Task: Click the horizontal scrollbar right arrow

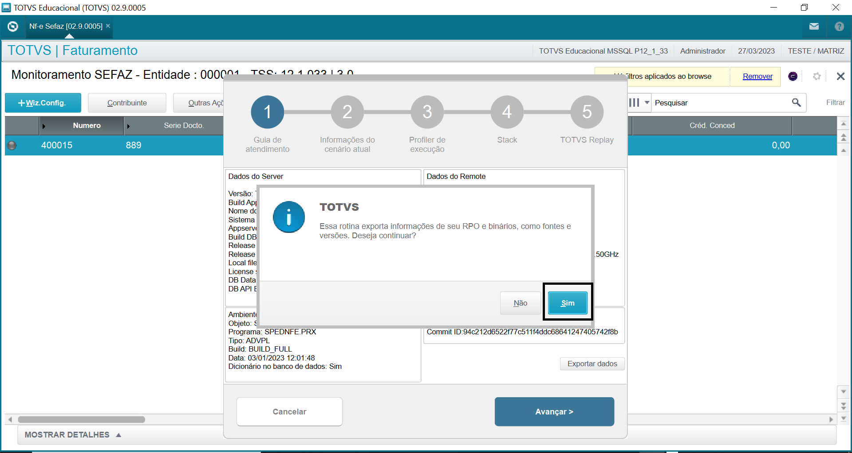Action: pyautogui.click(x=831, y=419)
